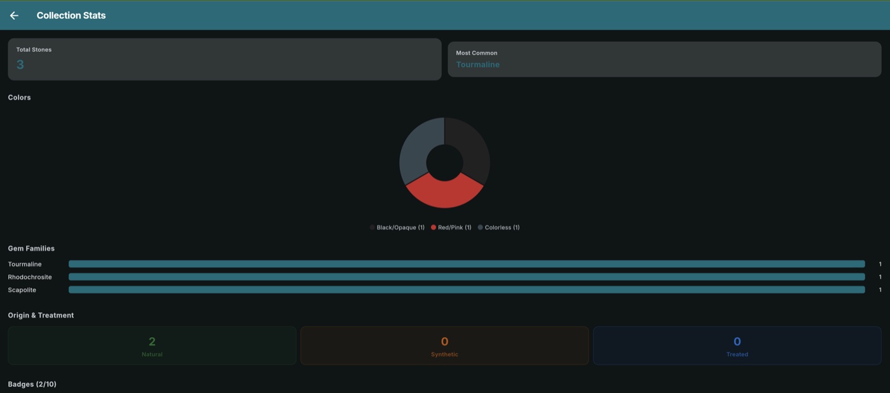Click the Red/Pink legend dot
The height and width of the screenshot is (393, 890).
coord(434,227)
